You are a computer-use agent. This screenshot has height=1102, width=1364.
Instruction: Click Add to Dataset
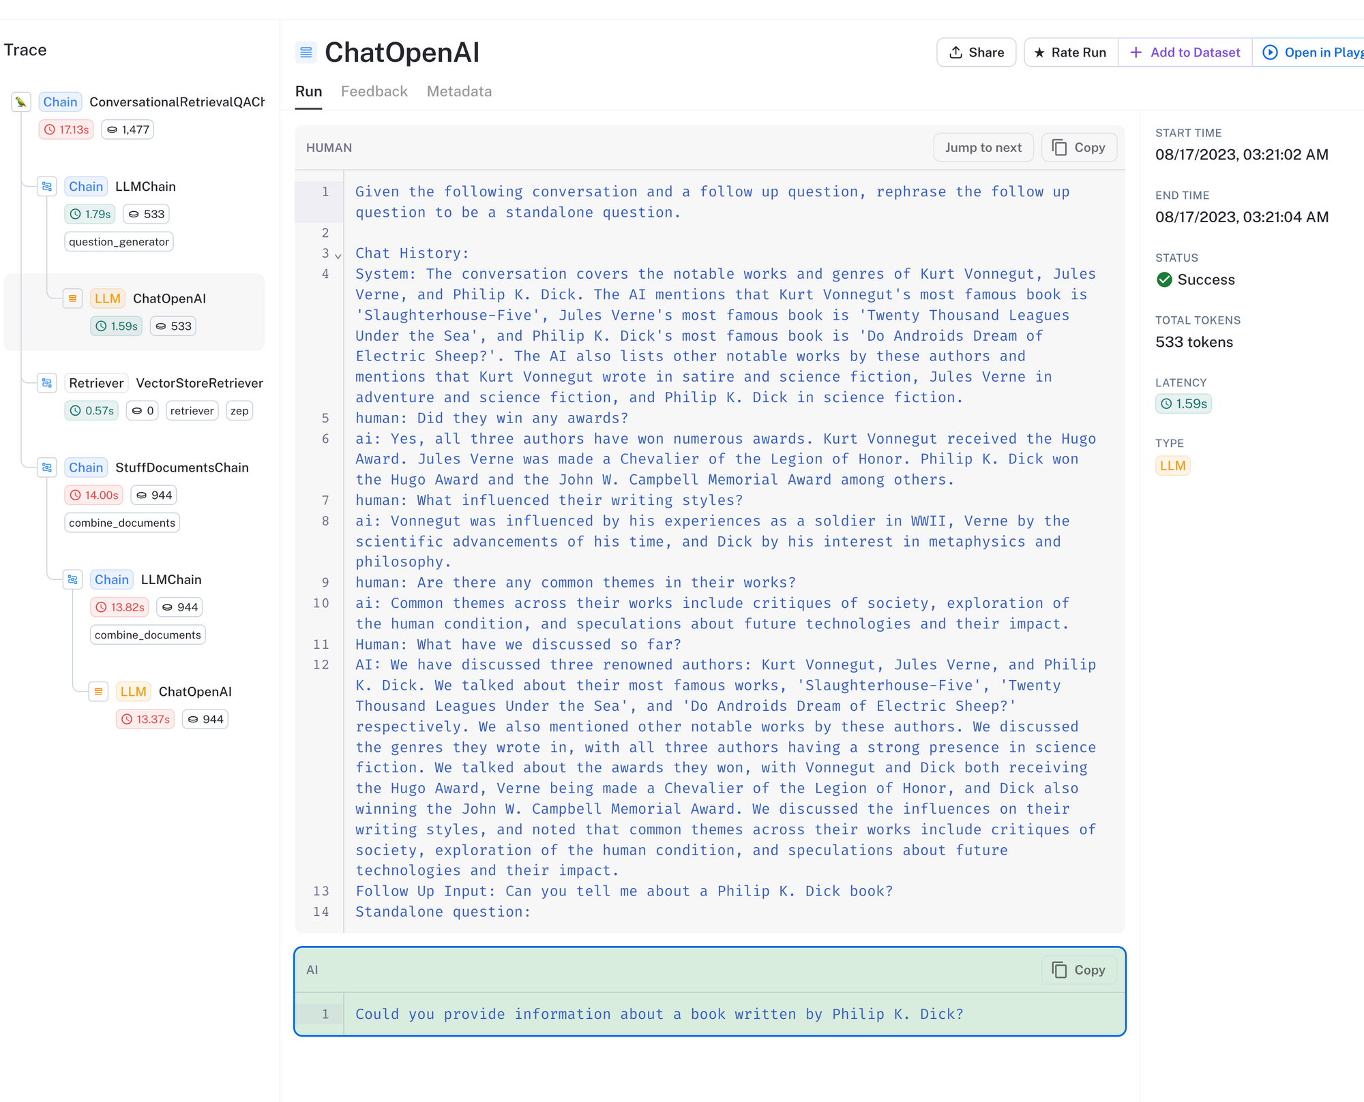1185,52
